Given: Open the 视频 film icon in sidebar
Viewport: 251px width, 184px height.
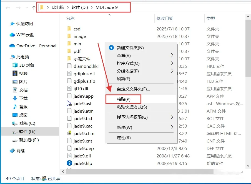Looking at the screenshot, I should 15,73.
